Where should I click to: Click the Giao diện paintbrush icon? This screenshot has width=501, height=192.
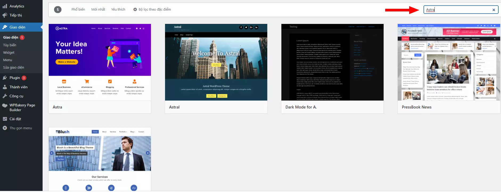coord(5,27)
